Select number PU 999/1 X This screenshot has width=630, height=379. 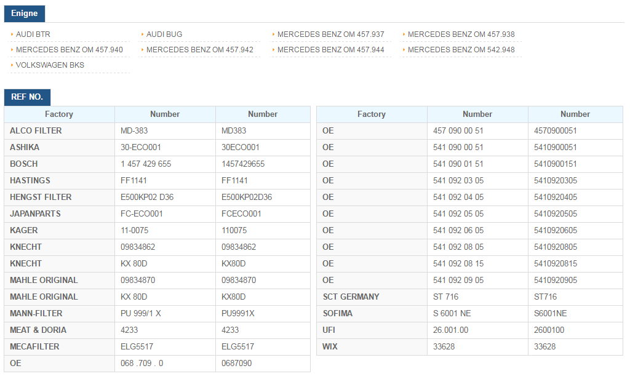(141, 314)
